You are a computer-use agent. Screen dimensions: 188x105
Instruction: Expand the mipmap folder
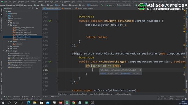pyautogui.click(x=9, y=46)
